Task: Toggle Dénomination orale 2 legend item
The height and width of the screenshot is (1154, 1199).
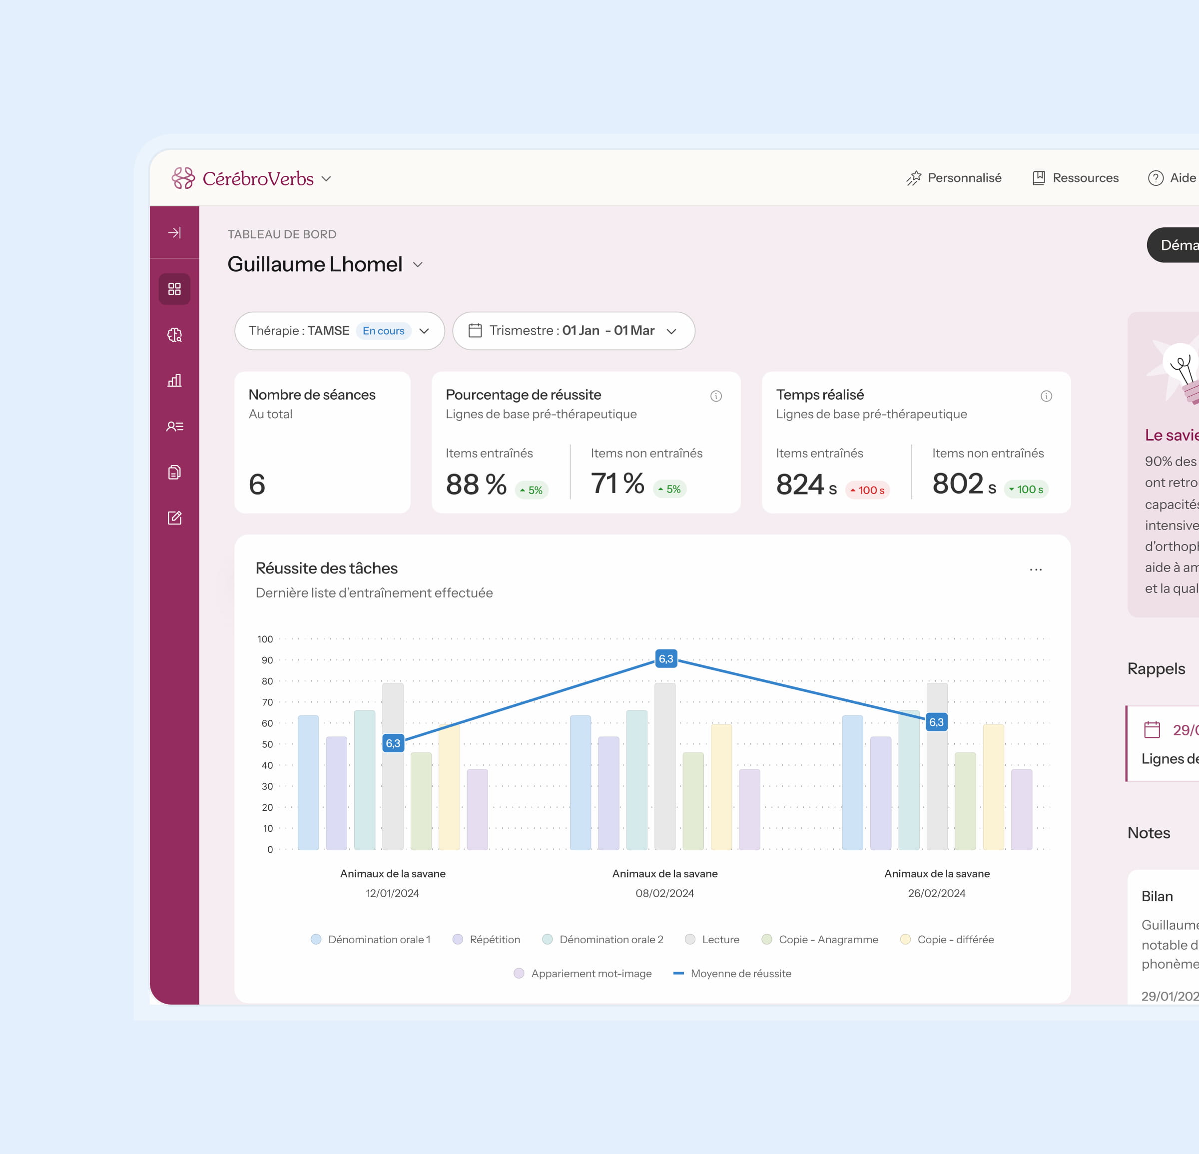Action: [x=602, y=939]
